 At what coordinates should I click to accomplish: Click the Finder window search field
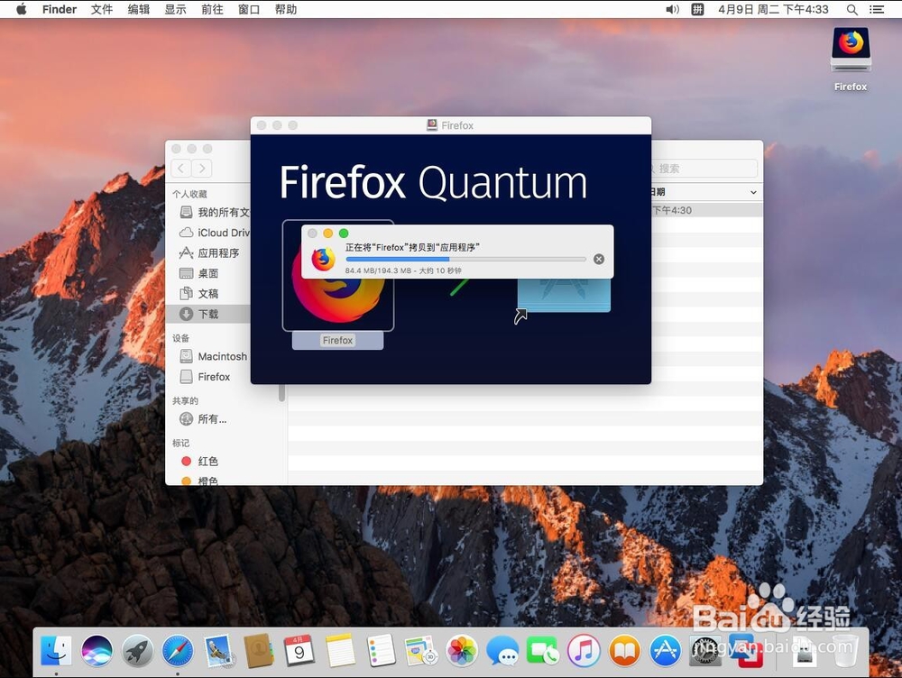(705, 169)
